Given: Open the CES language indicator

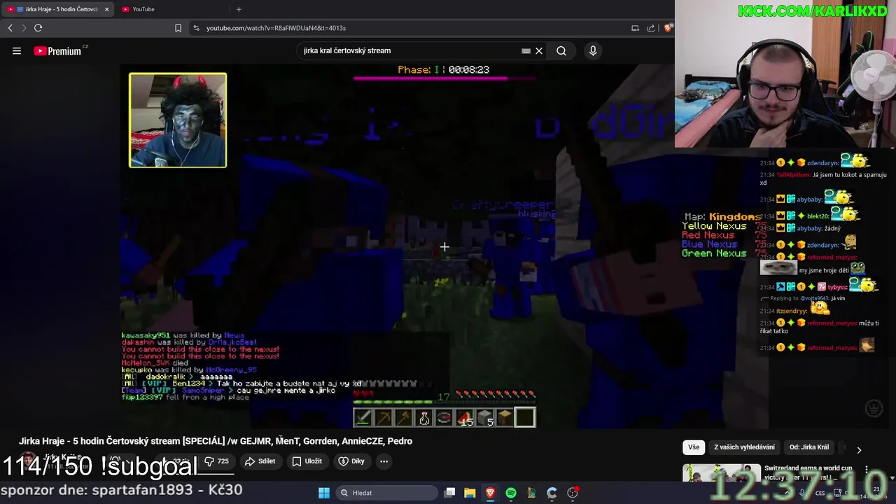Looking at the screenshot, I should pyautogui.click(x=820, y=493).
